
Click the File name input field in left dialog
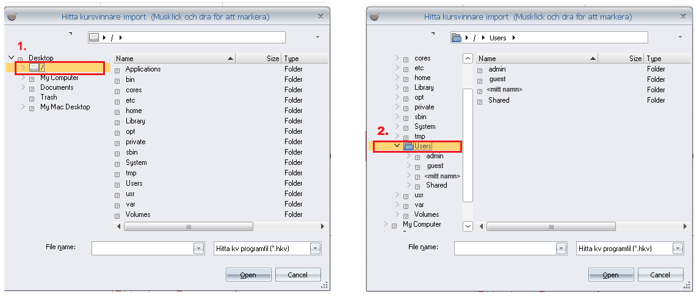(142, 249)
